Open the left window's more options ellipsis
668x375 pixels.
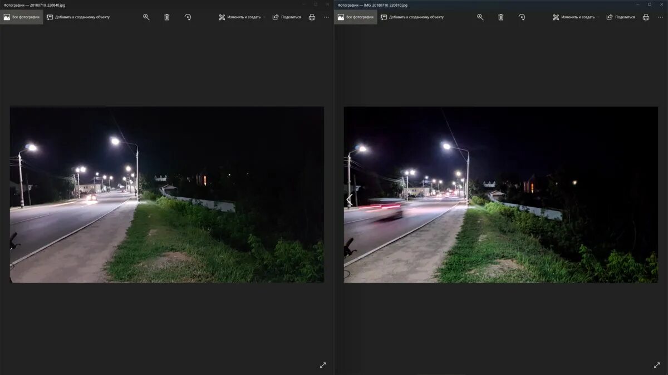326,17
